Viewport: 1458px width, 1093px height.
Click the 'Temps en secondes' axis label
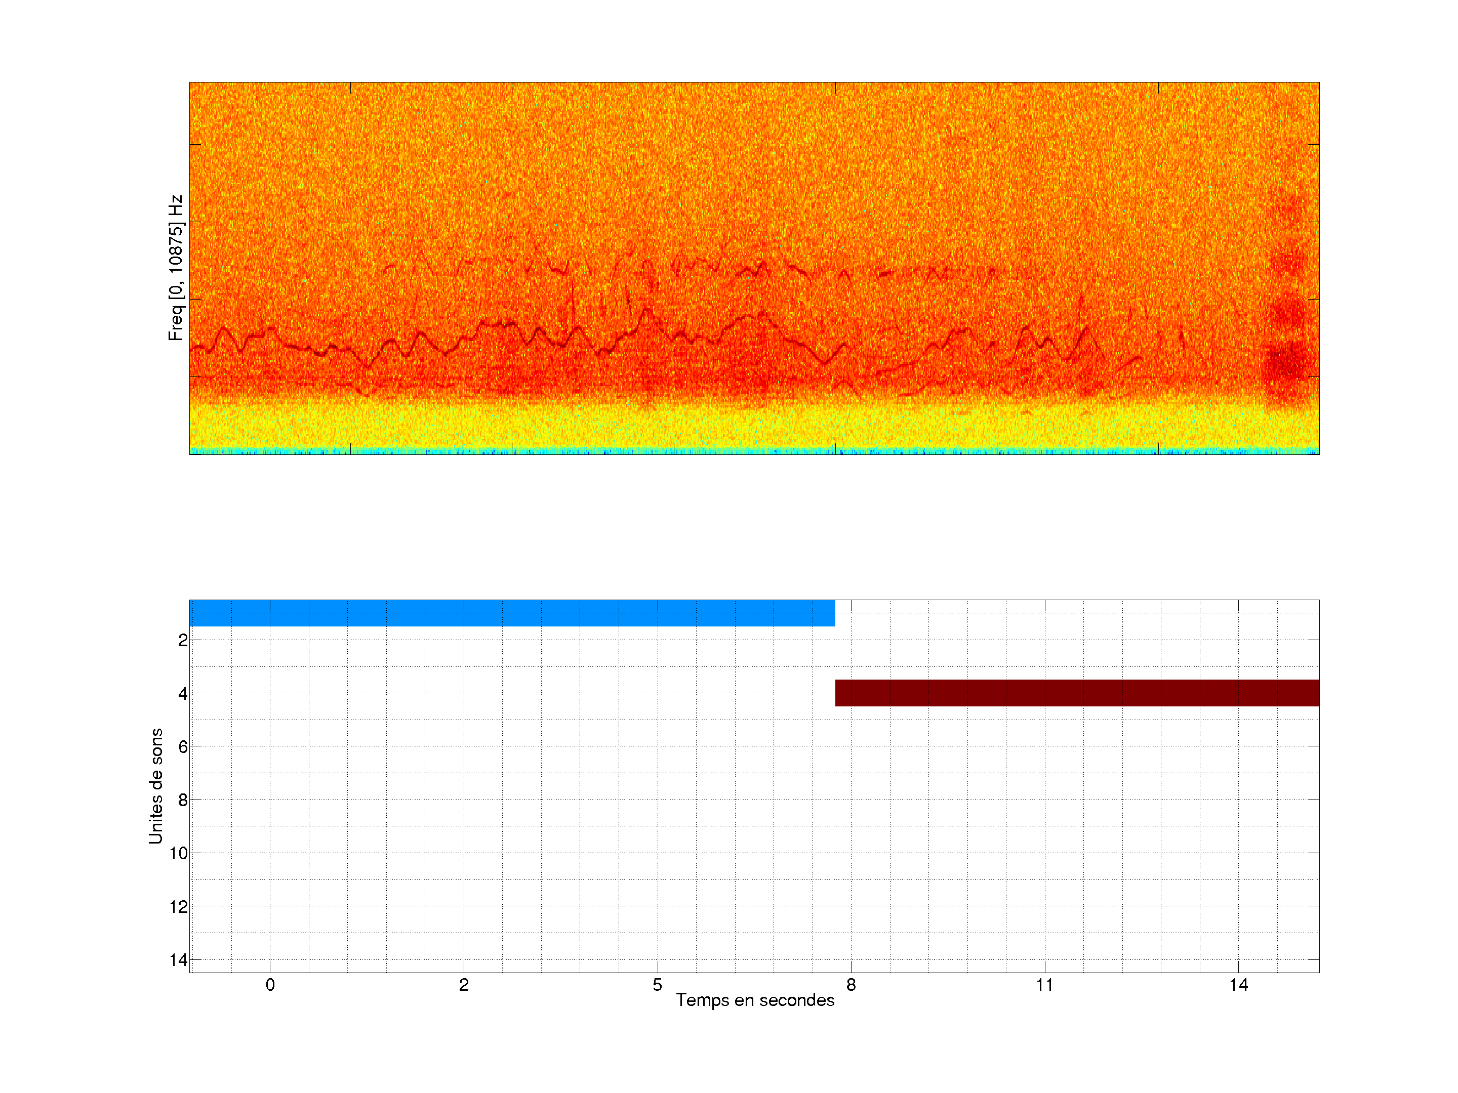[755, 1000]
